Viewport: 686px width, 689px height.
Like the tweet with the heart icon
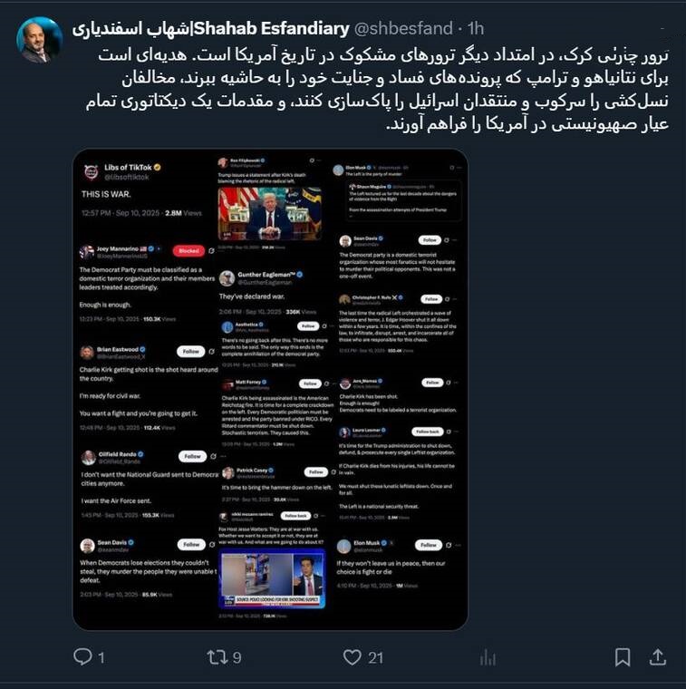(352, 657)
